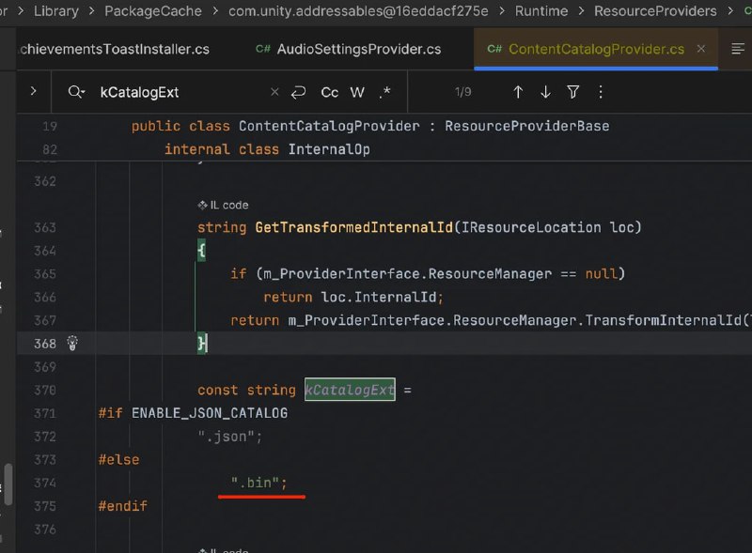This screenshot has width=752, height=553.
Task: Click the lightbulb quick-fix on line 368
Action: click(72, 343)
